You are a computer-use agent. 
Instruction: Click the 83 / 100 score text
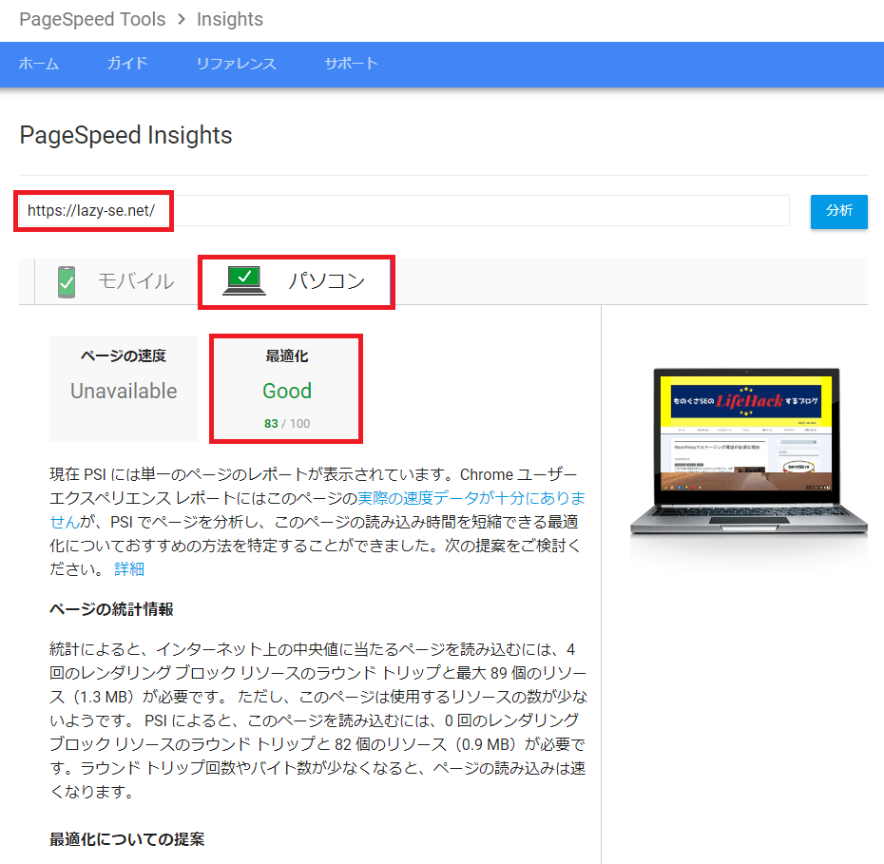pyautogui.click(x=287, y=423)
